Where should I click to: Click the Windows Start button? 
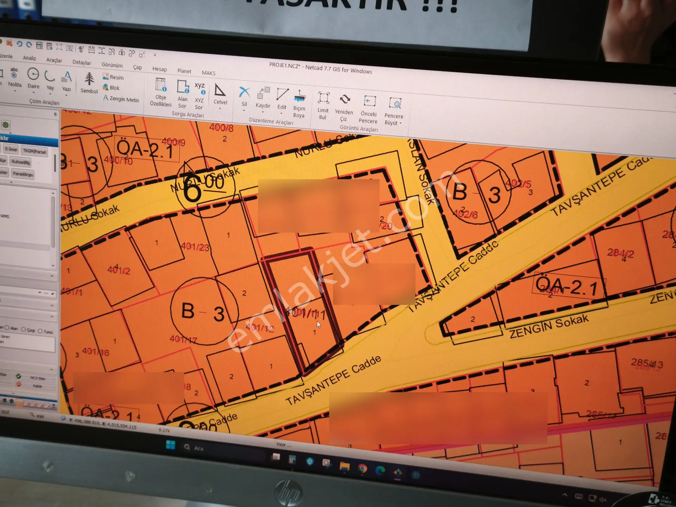170,445
